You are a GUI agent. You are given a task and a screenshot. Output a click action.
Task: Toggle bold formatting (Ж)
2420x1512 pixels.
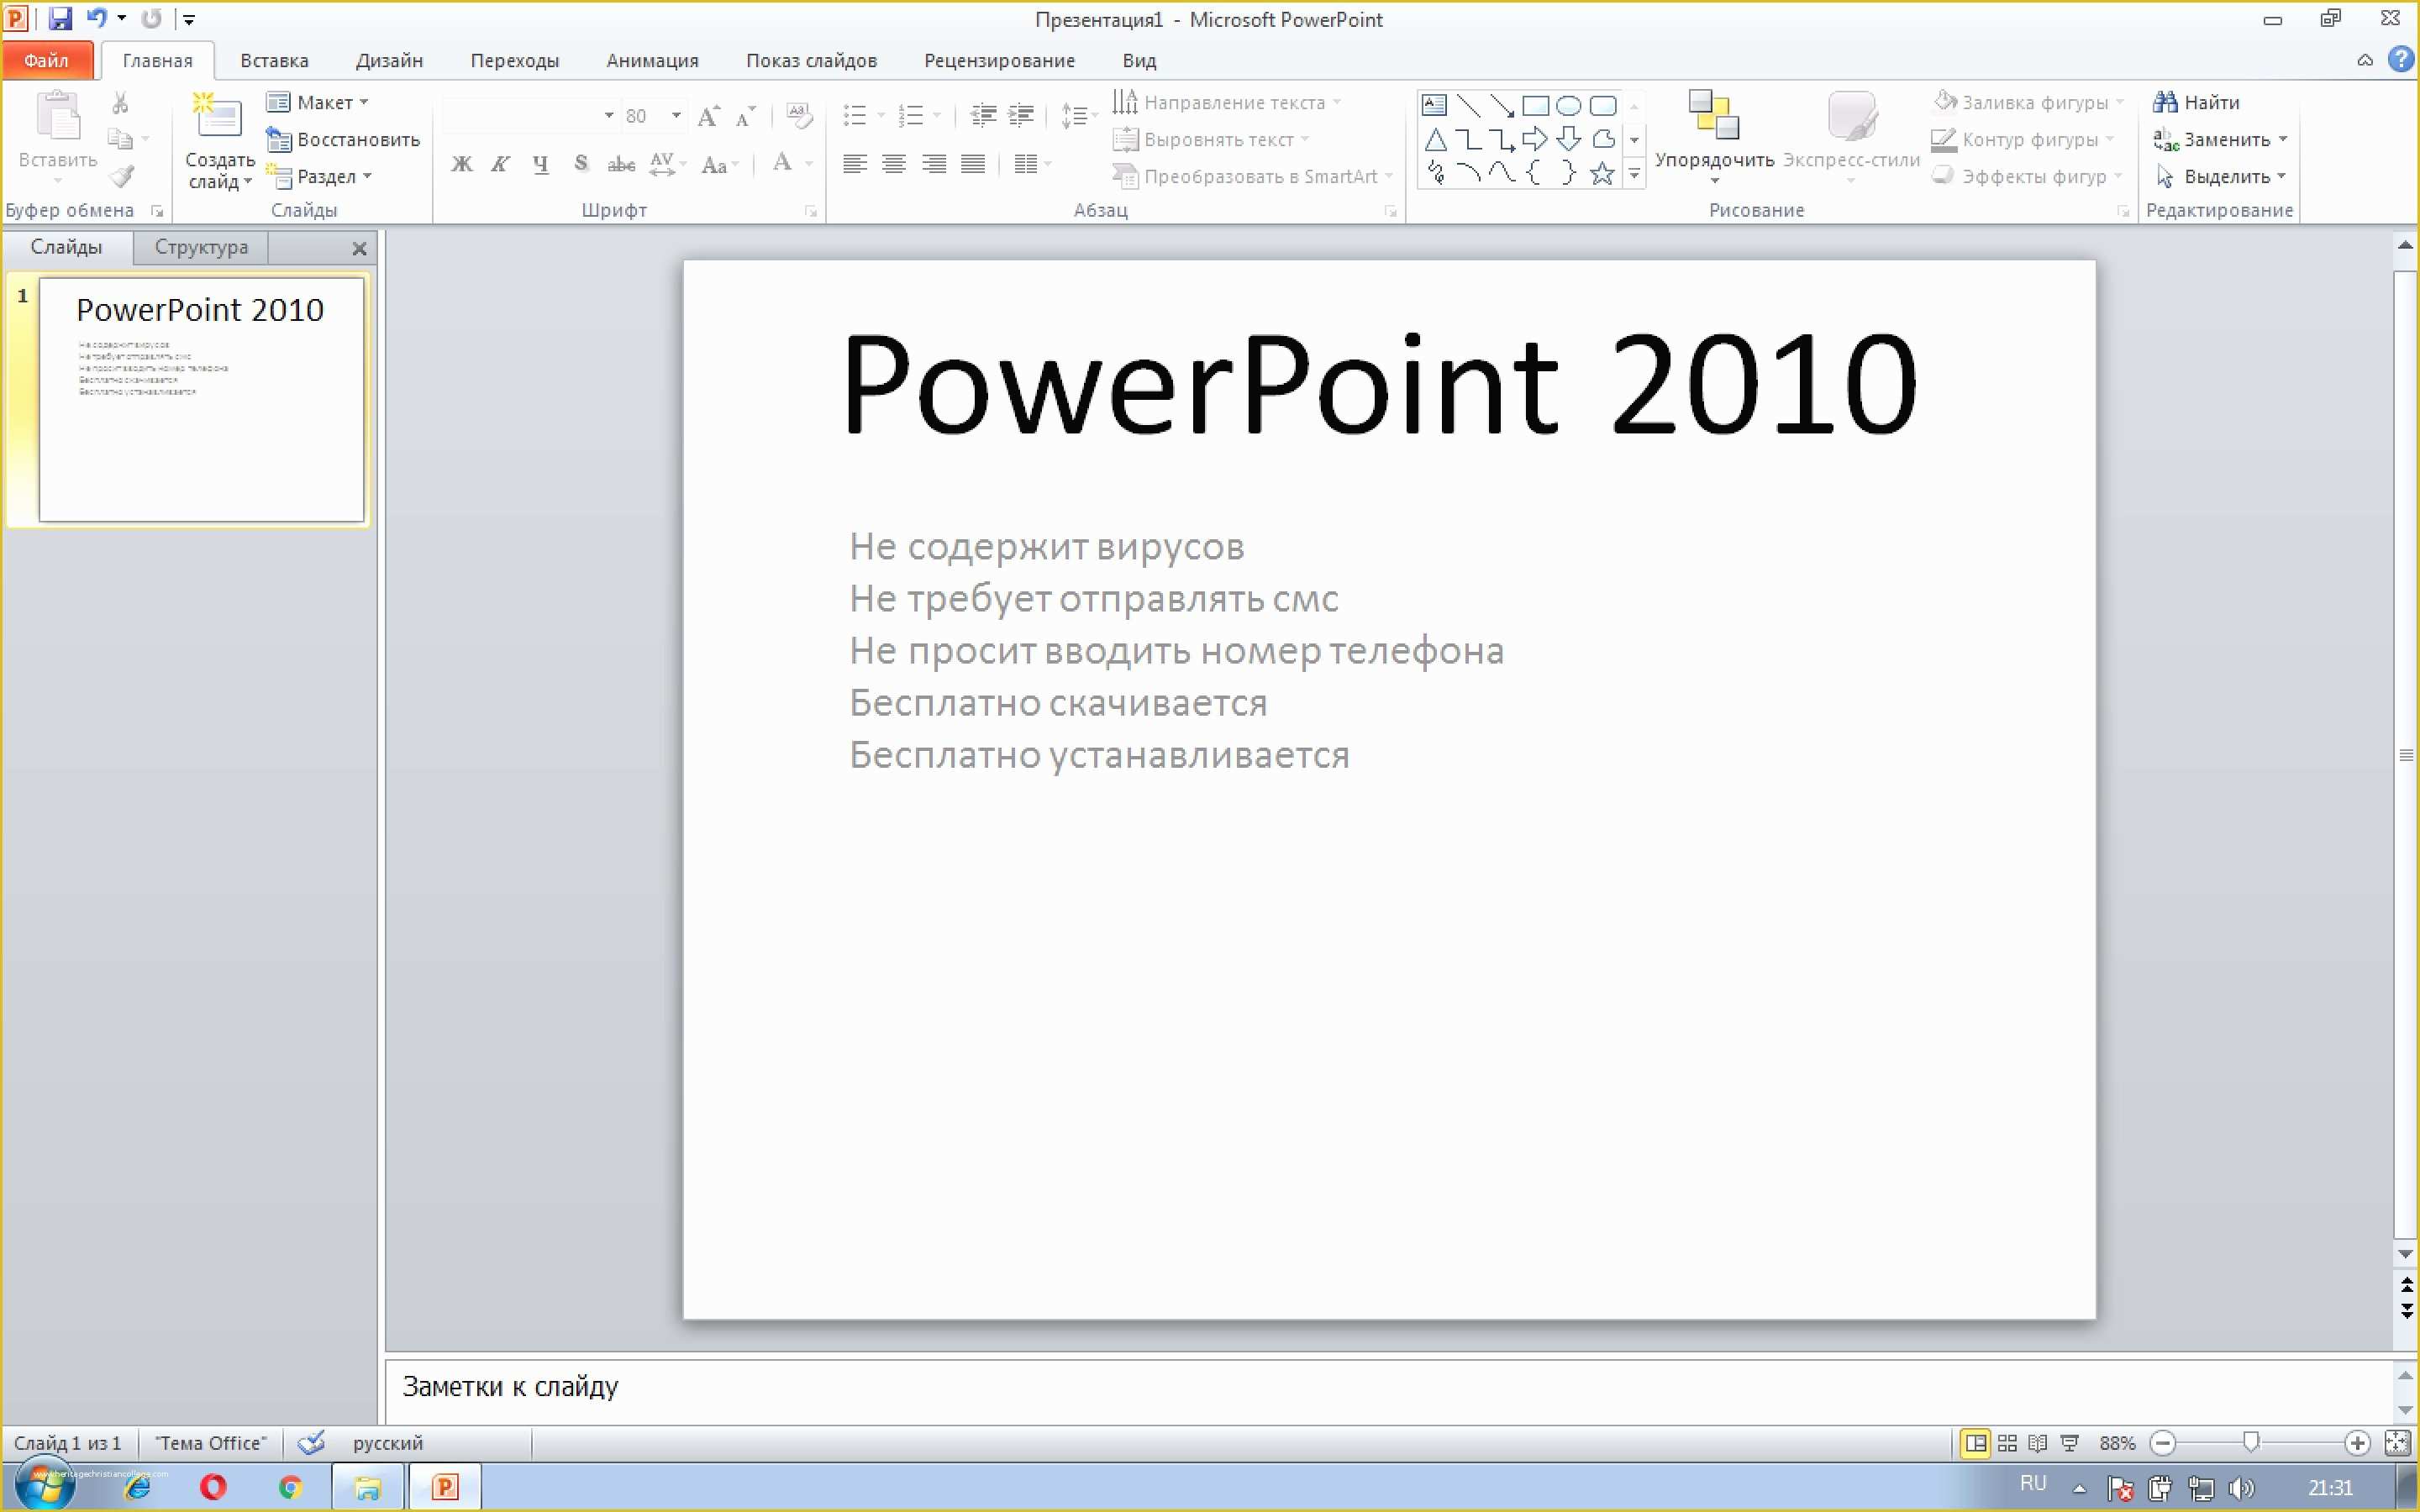(461, 164)
